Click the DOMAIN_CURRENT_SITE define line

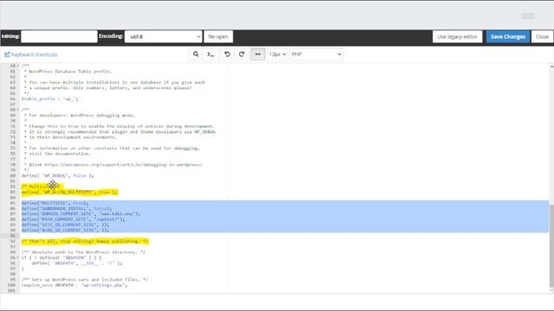coord(81,213)
